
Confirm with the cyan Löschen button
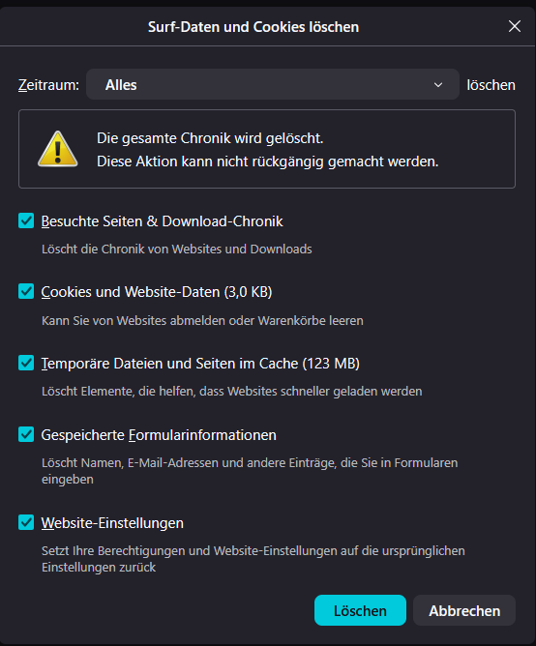click(360, 610)
